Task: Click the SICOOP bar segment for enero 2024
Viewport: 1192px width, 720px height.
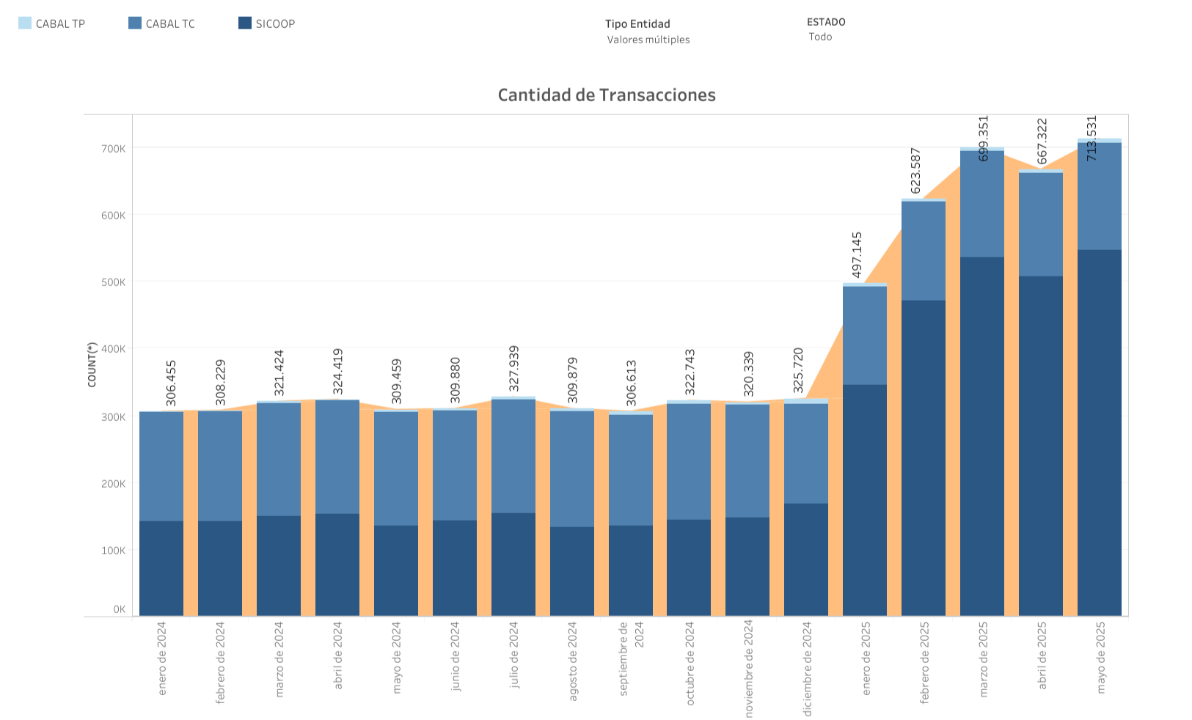Action: (161, 568)
